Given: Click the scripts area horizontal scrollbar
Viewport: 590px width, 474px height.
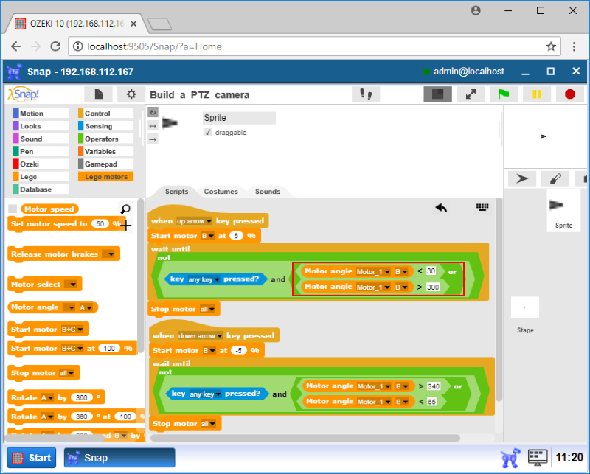Looking at the screenshot, I should coord(305,438).
